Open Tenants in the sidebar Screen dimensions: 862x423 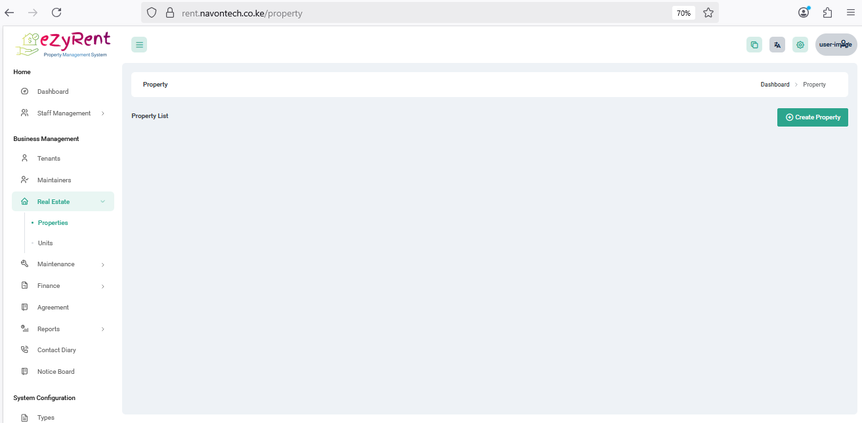click(49, 159)
